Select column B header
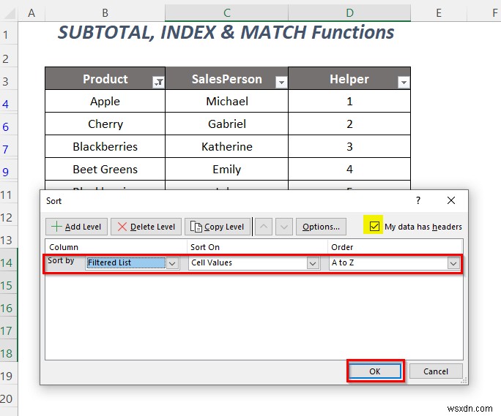Image resolution: width=501 pixels, height=416 pixels. point(105,12)
